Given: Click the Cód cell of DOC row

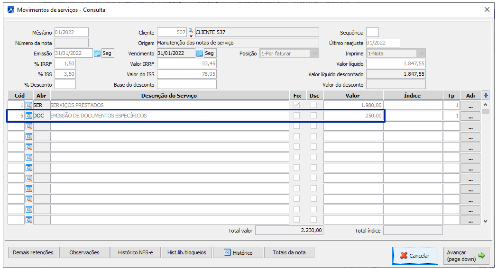Looking at the screenshot, I should 16,116.
